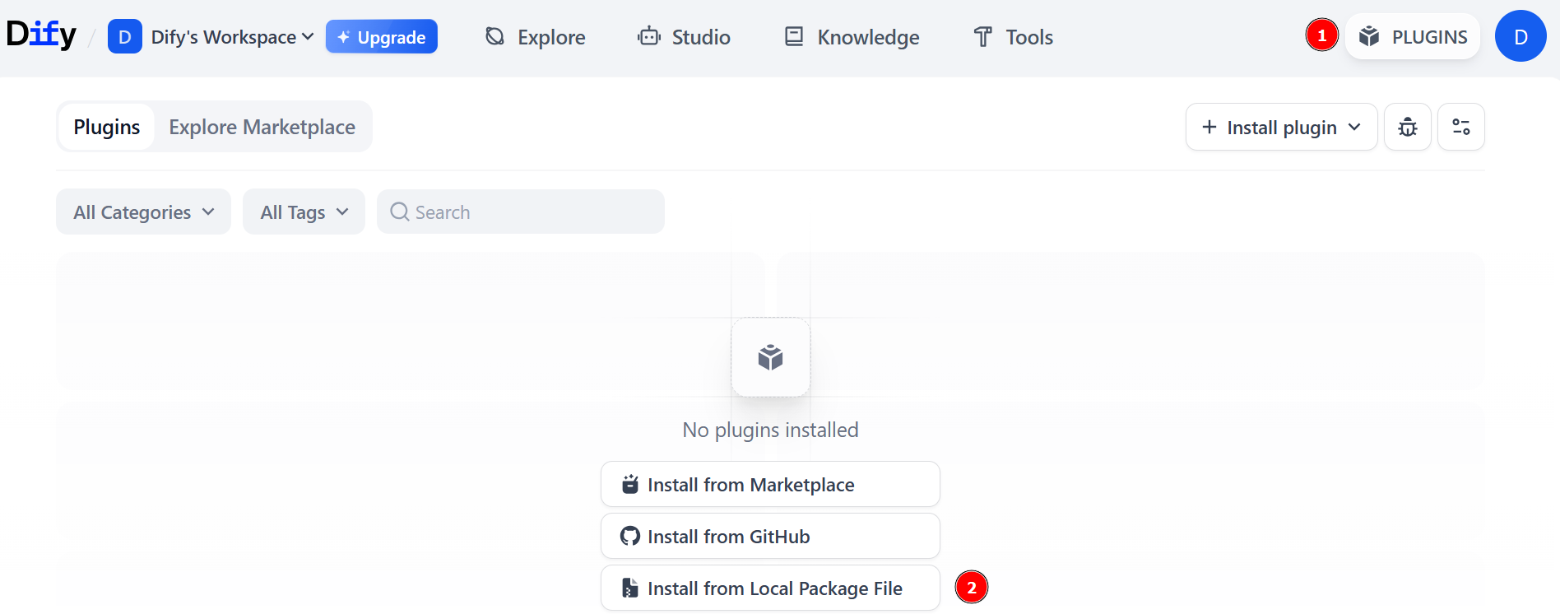Open the Knowledge navigation item
Viewport: 1560px width, 614px height.
(852, 37)
